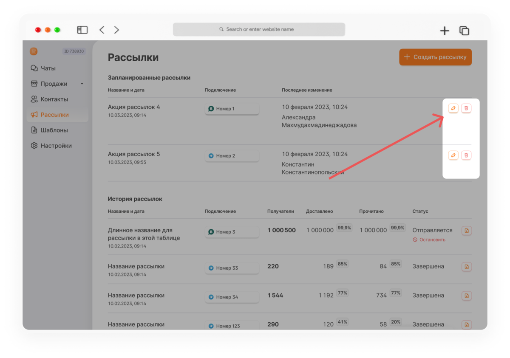Image resolution: width=510 pixels, height=358 pixels.
Task: Go forward with browser forward arrow
Action: coord(116,30)
